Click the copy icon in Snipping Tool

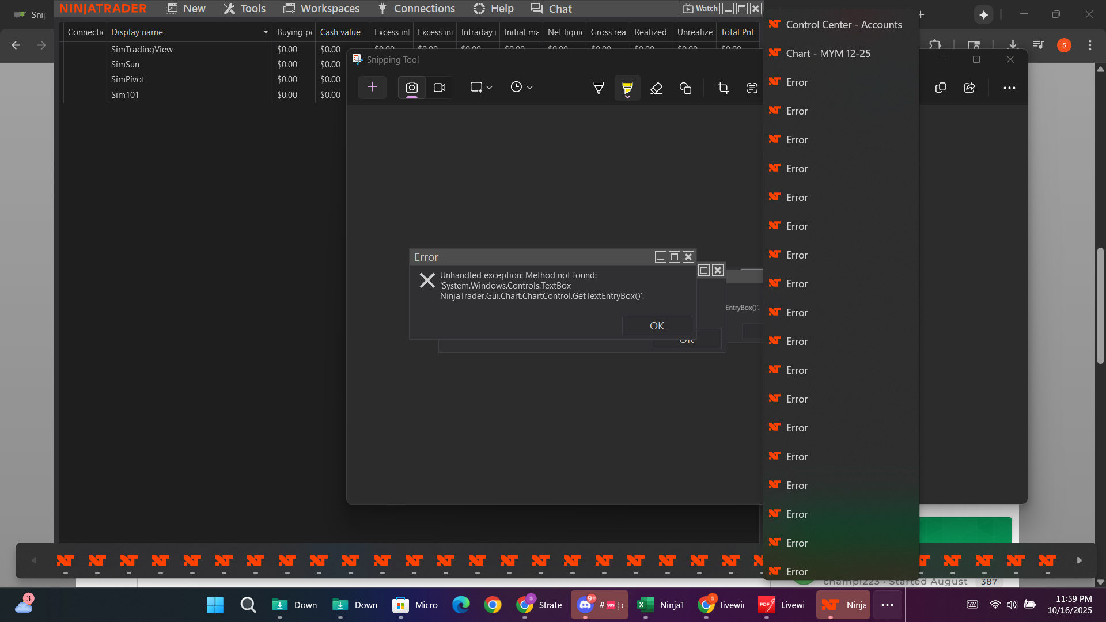click(941, 88)
